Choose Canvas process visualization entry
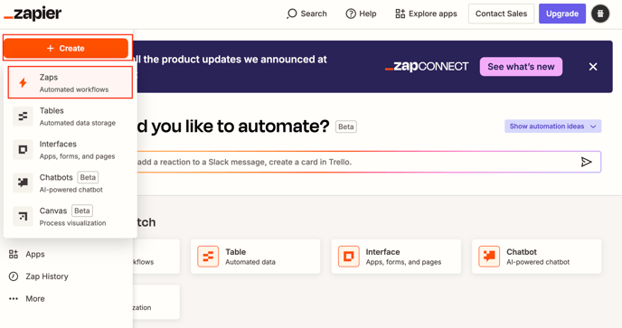 [x=71, y=216]
